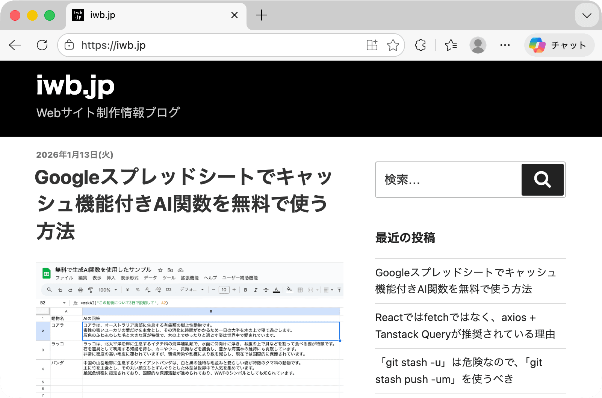Click the print icon in the spreadsheet toolbar
Screen dimensions: 602x398
(80, 290)
